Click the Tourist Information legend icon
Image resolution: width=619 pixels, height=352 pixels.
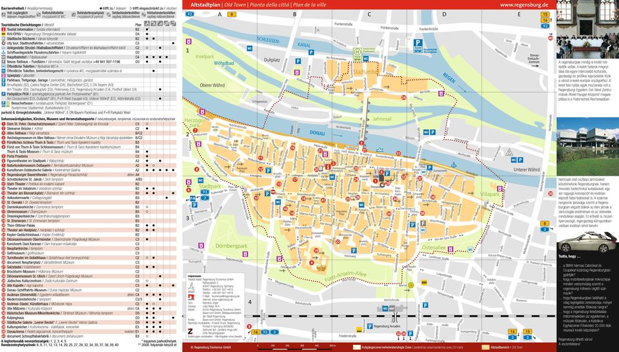tap(3, 30)
